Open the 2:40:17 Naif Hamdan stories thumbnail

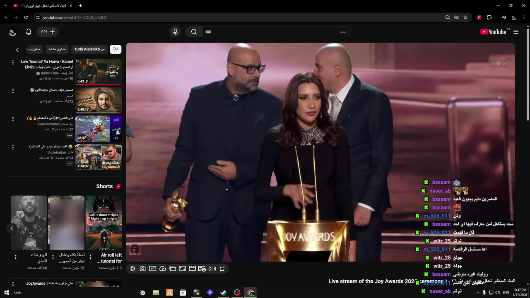[x=99, y=100]
